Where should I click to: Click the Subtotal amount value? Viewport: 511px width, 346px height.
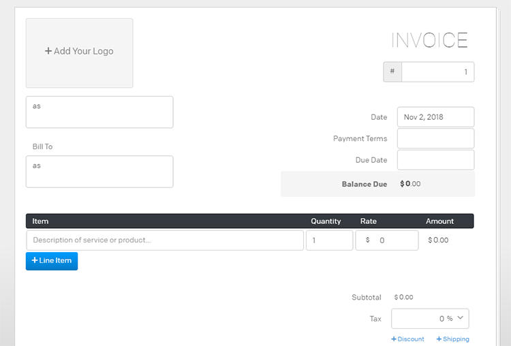coord(403,297)
